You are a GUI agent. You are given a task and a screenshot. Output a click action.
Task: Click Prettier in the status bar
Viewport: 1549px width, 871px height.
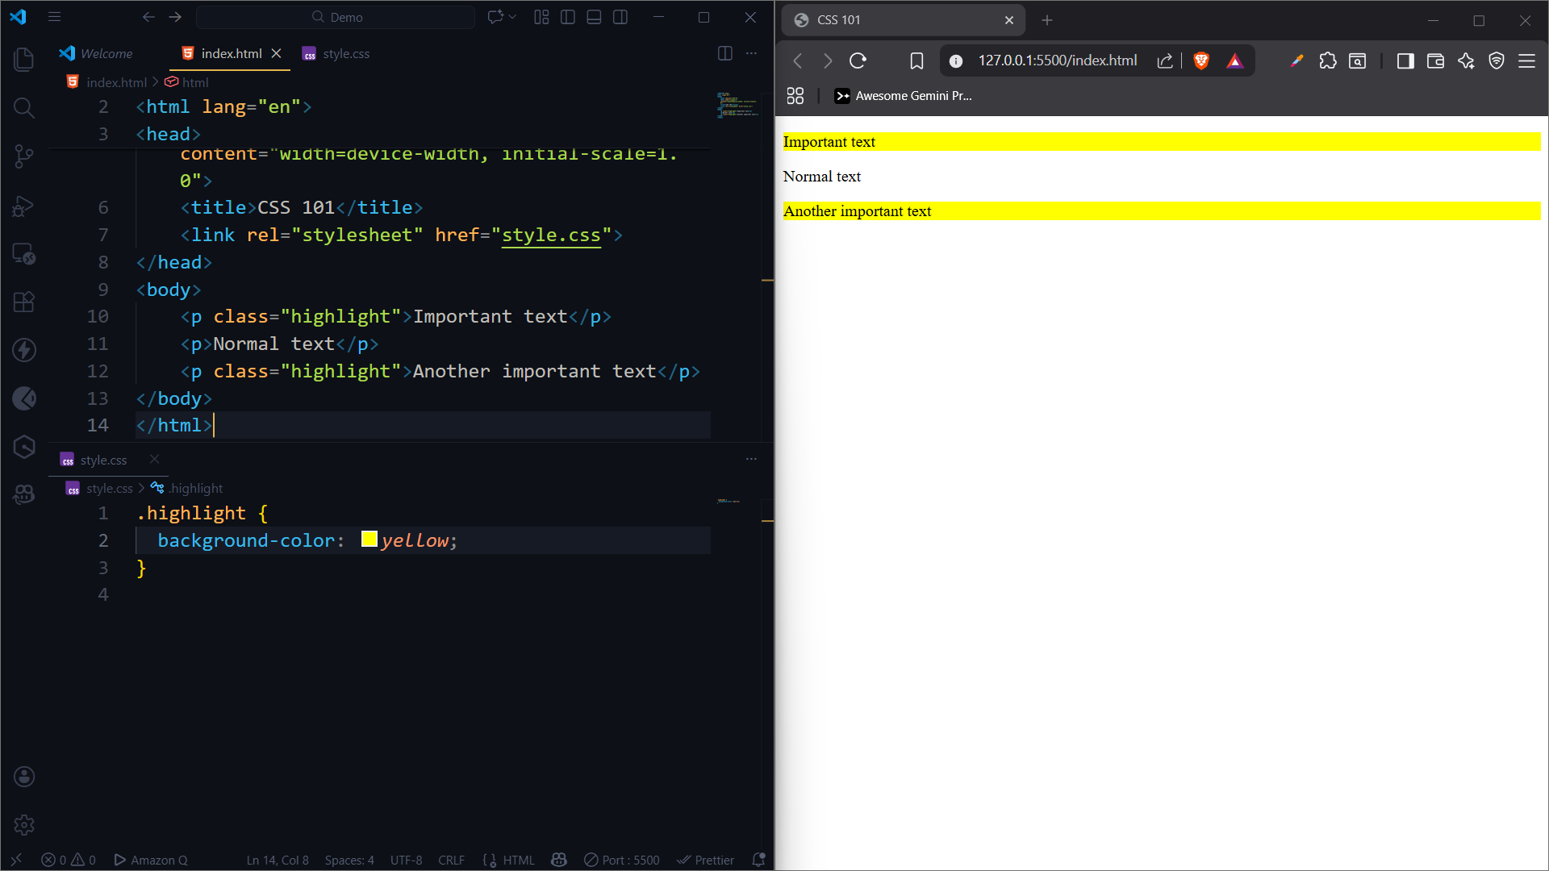coord(705,860)
